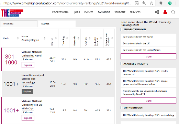Open the PROFESSIONAL menu
179x124 pixels.
point(61,12)
